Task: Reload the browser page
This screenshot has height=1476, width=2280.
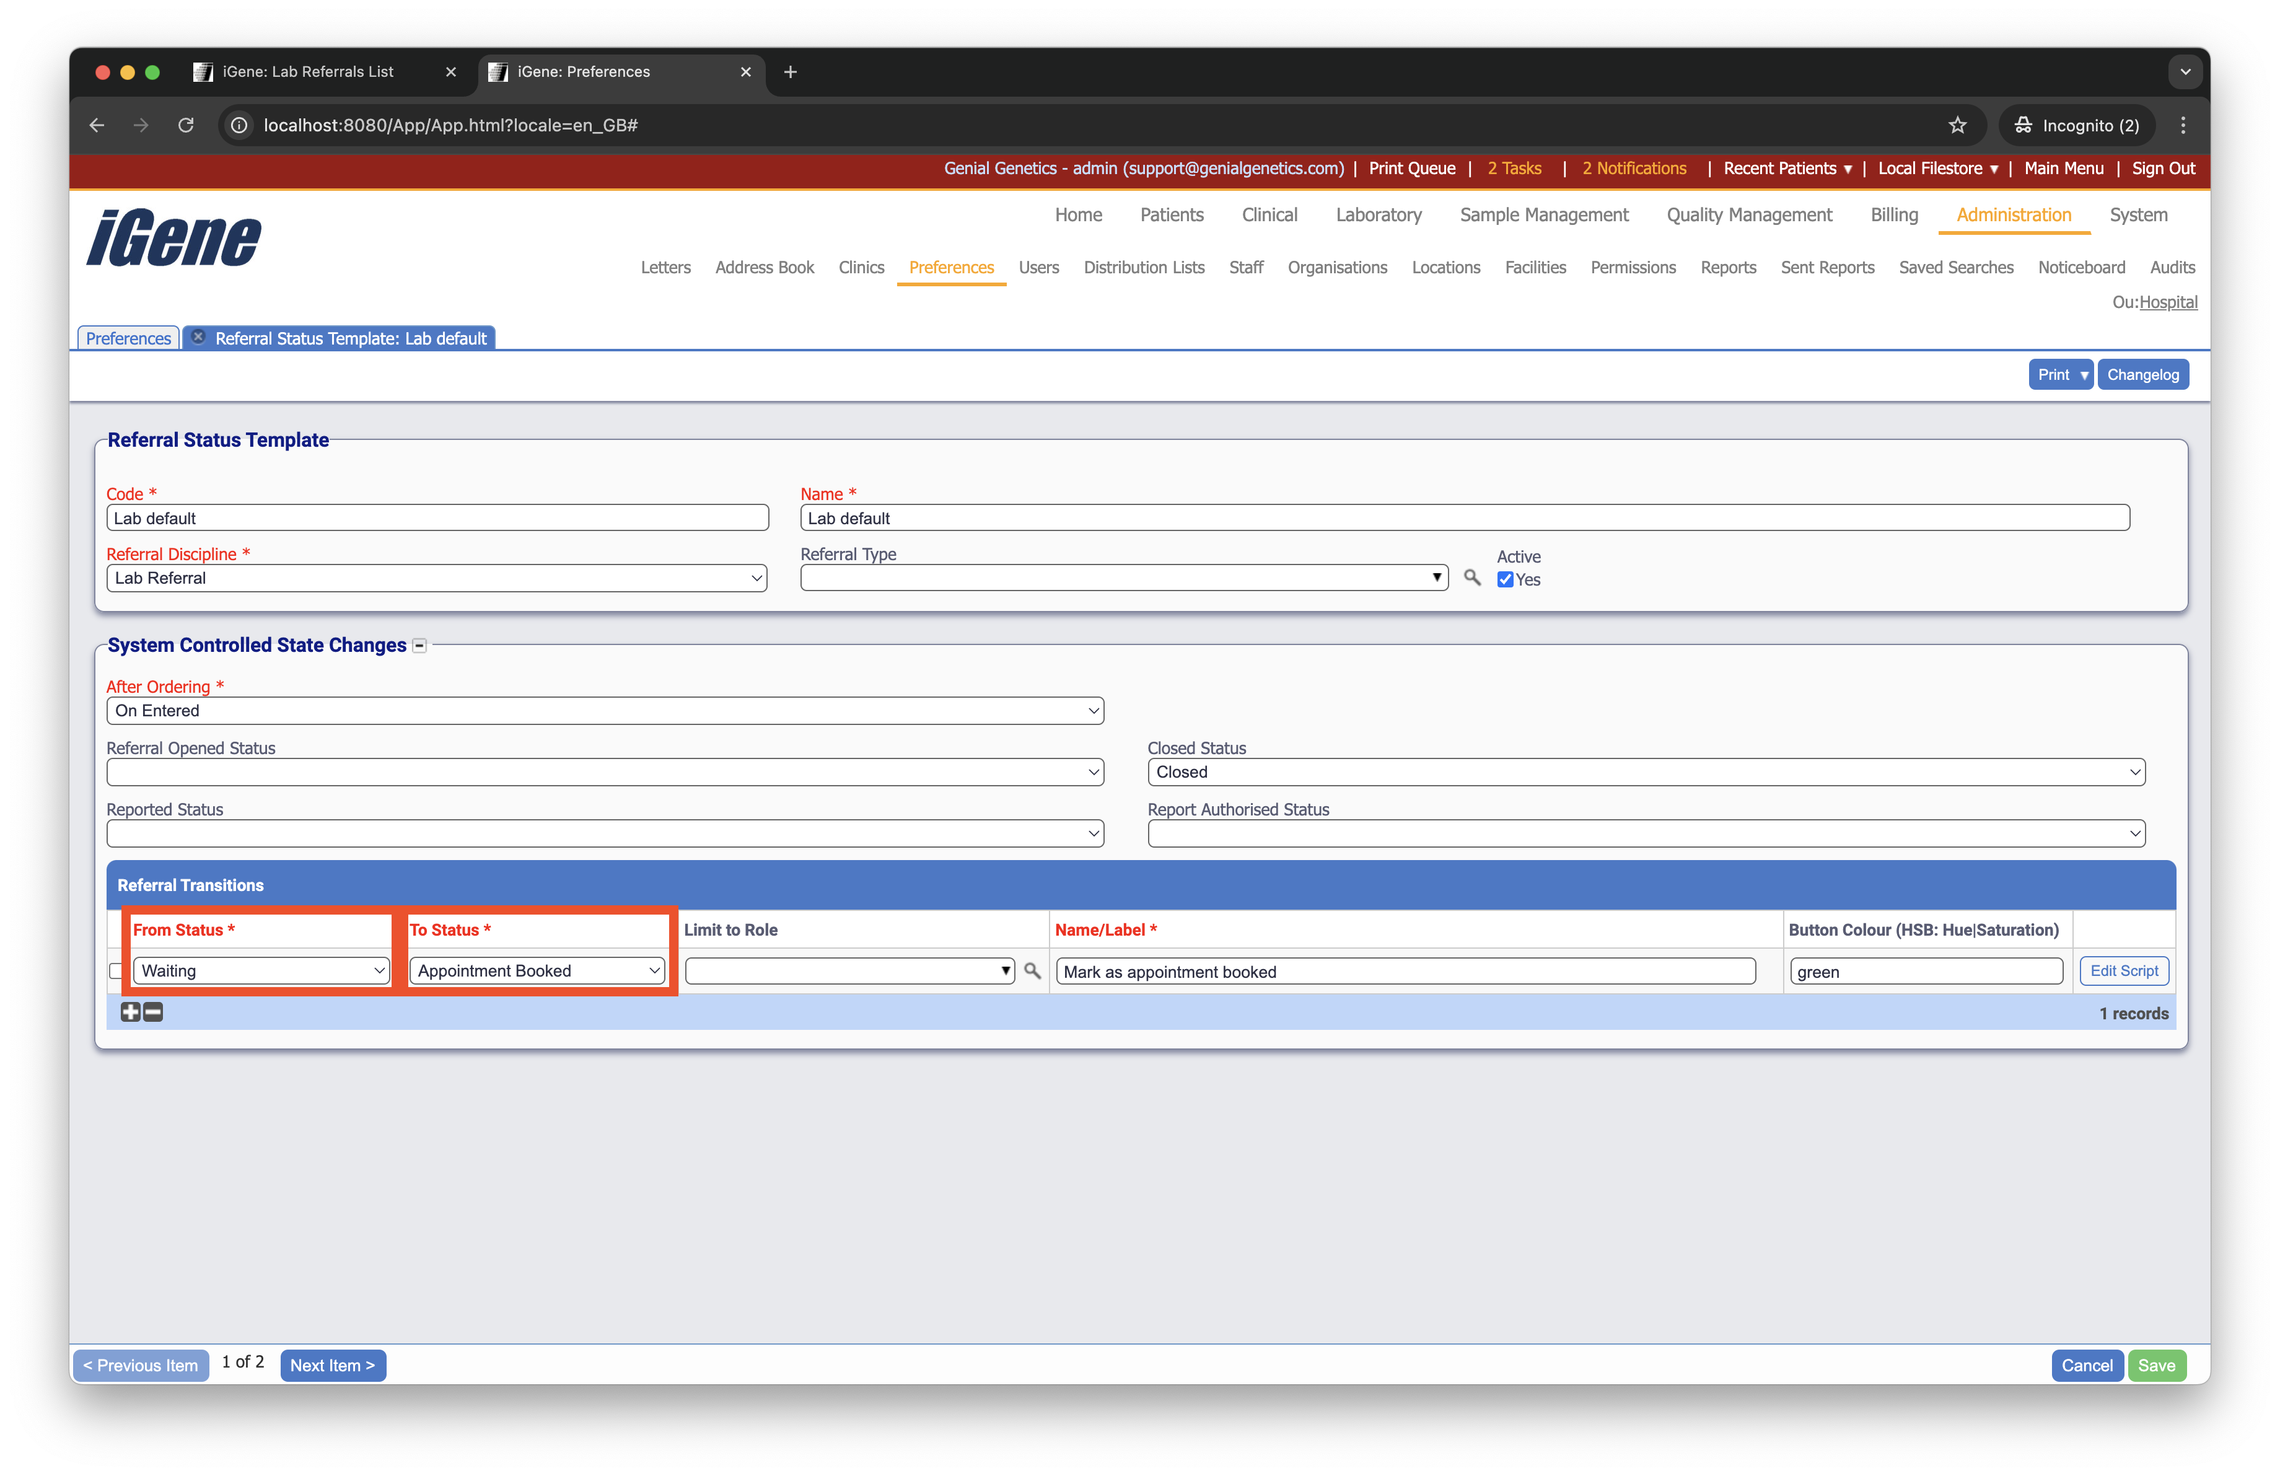Action: point(186,125)
